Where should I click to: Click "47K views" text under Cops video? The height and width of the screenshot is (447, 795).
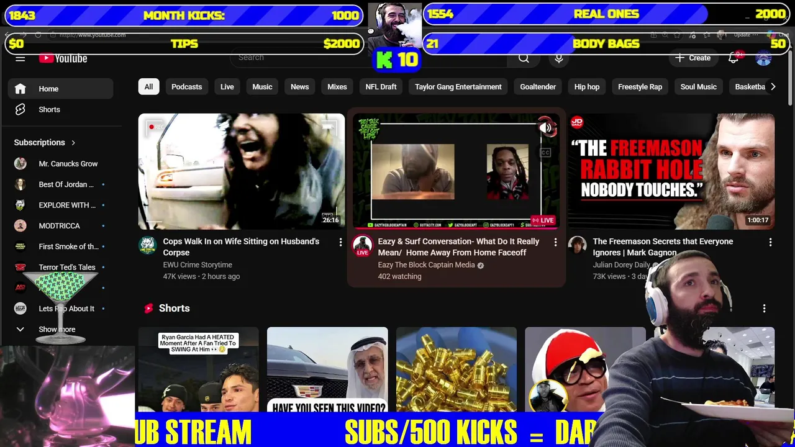point(179,277)
